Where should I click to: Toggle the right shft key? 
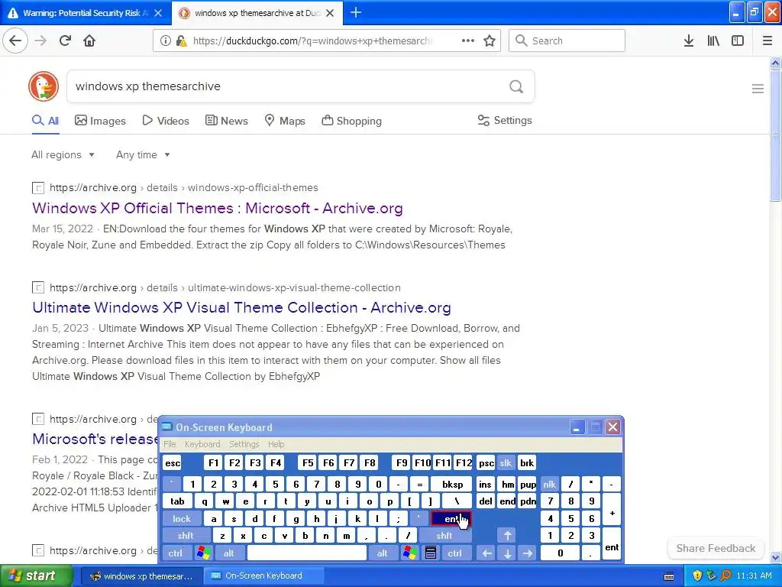[x=444, y=536]
